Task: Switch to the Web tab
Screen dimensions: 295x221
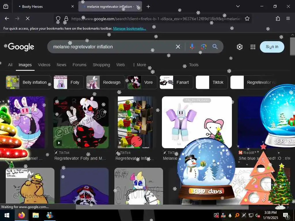Action: pyautogui.click(x=120, y=65)
